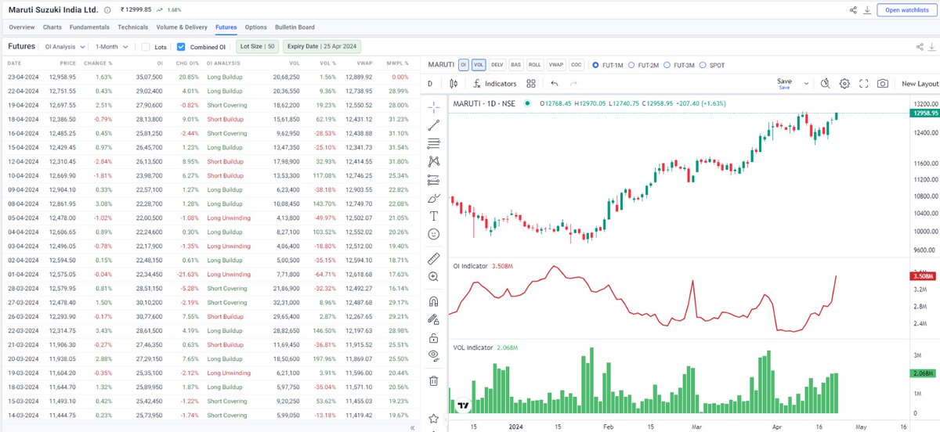Open the Fibonacci retracement tool
Viewport: 940px width, 432px height.
434,143
